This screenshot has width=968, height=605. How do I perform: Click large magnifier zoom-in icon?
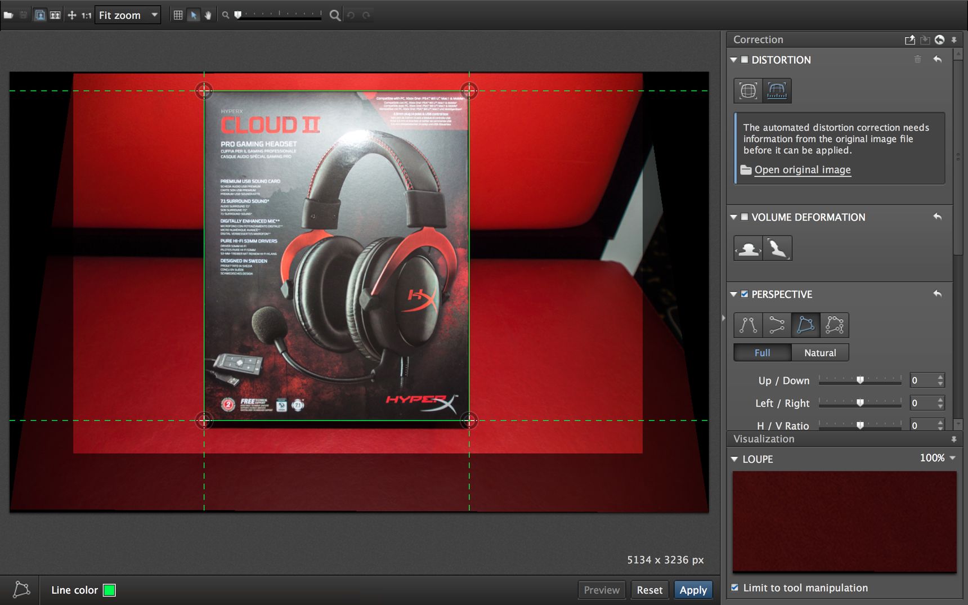tap(335, 15)
